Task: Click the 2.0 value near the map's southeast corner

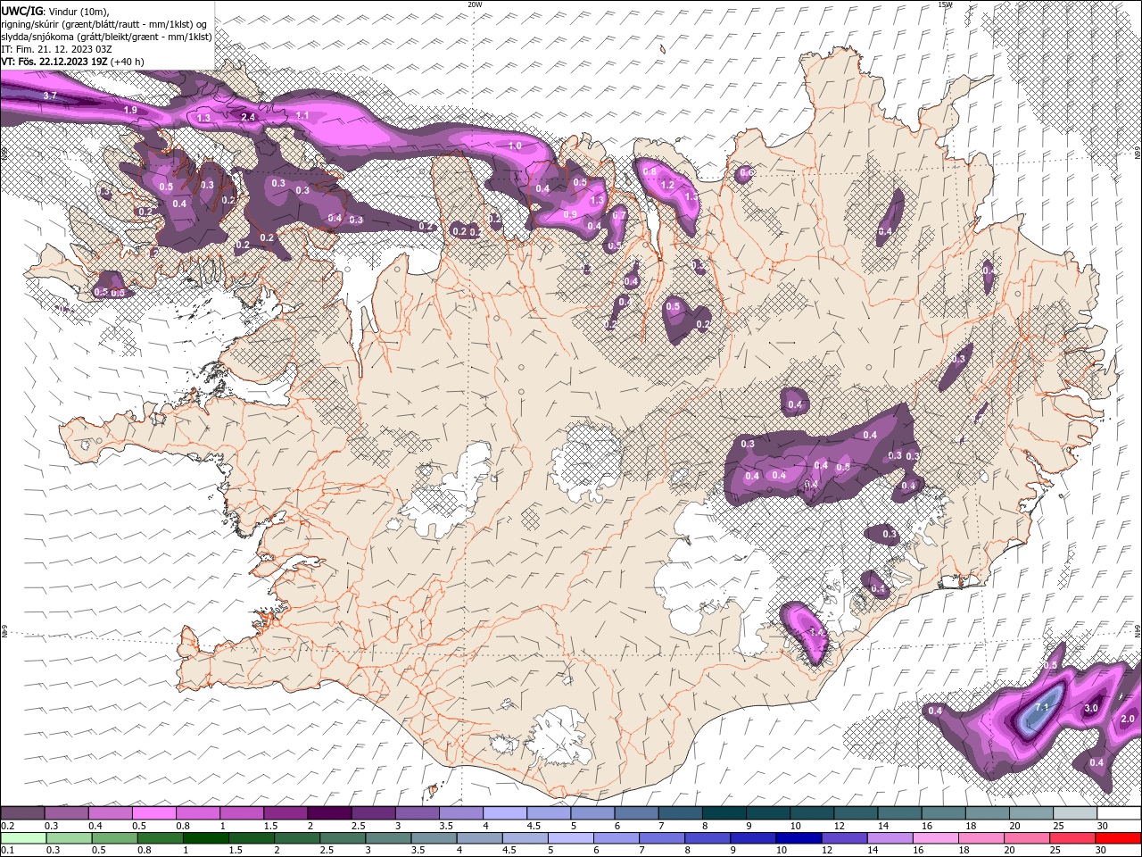Action: 1127,720
